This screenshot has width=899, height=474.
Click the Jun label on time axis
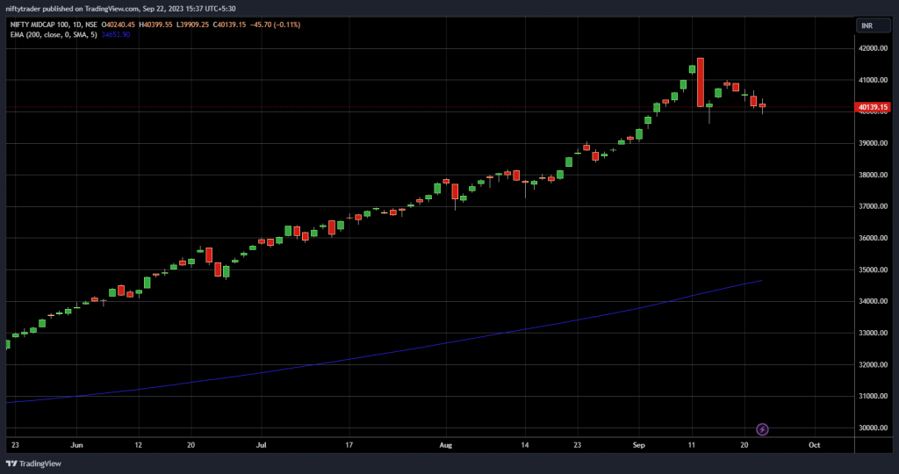point(76,445)
